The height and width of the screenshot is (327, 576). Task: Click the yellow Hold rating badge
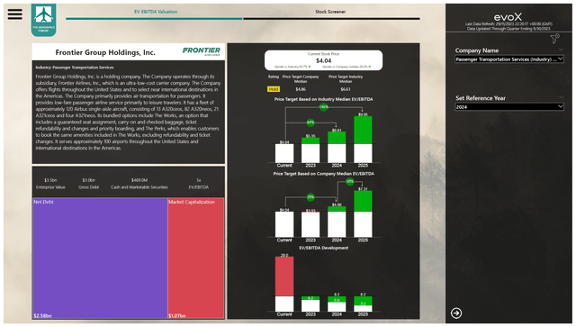pyautogui.click(x=274, y=89)
